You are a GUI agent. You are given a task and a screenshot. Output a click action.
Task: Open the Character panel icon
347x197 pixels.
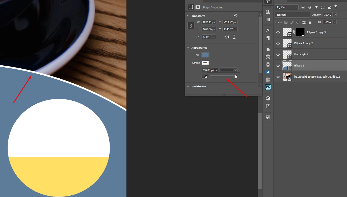[x=268, y=30]
